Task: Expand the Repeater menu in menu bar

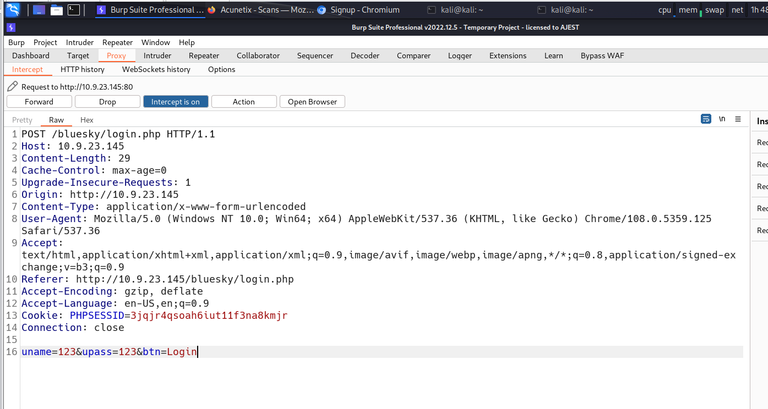Action: (x=117, y=42)
